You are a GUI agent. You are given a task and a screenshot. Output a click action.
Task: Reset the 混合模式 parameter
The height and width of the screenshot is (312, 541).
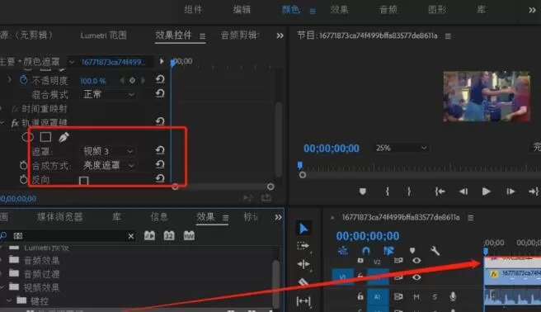coord(160,93)
